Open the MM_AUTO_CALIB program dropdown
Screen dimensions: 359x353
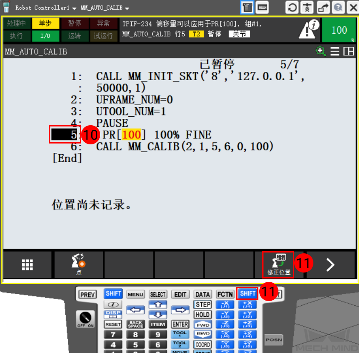pos(105,8)
